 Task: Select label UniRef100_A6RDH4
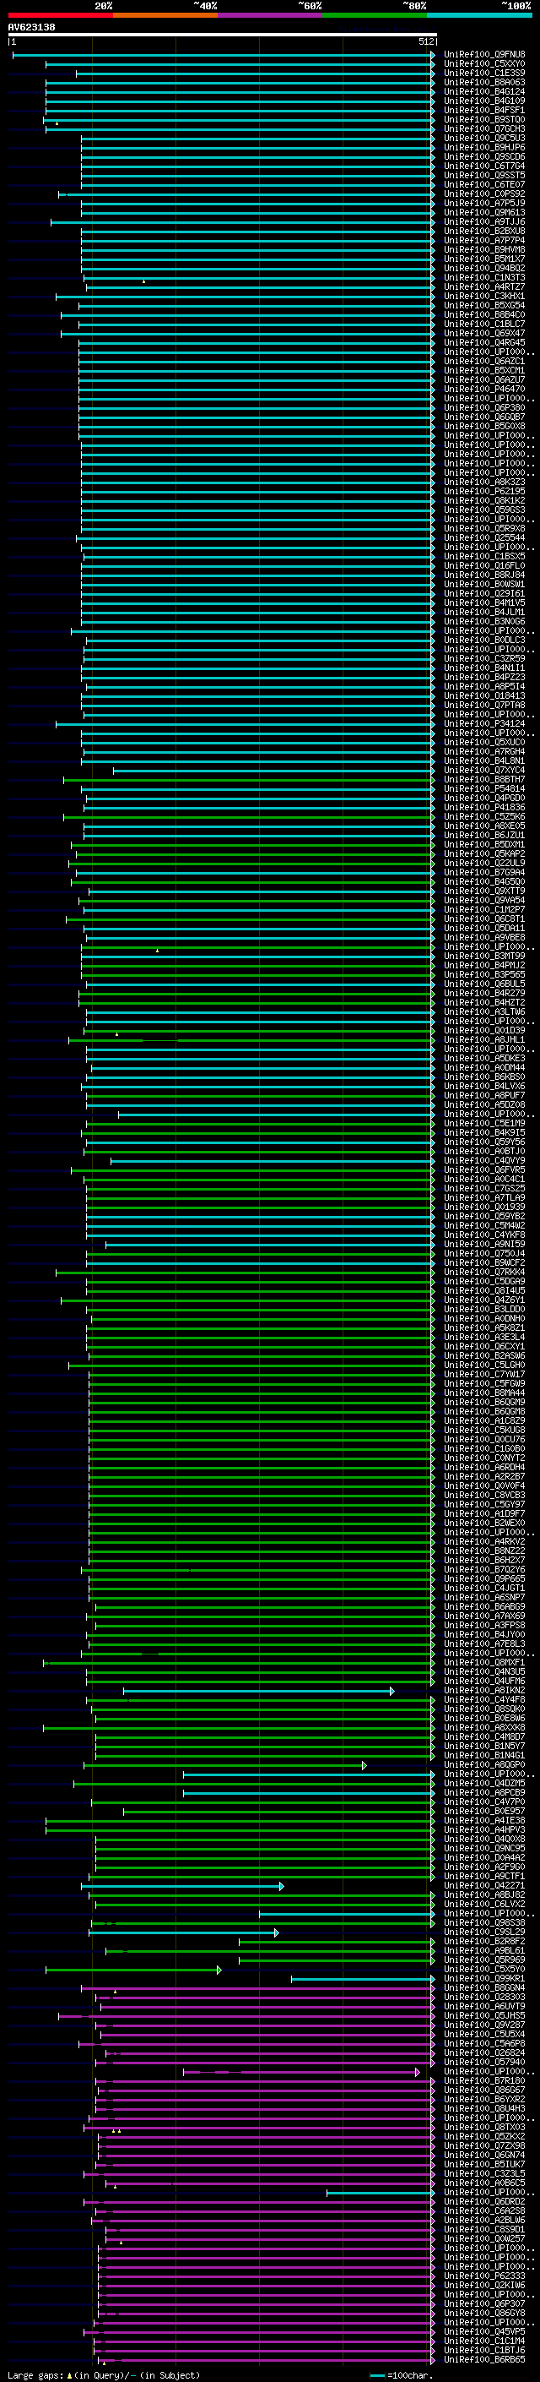pos(484,1468)
